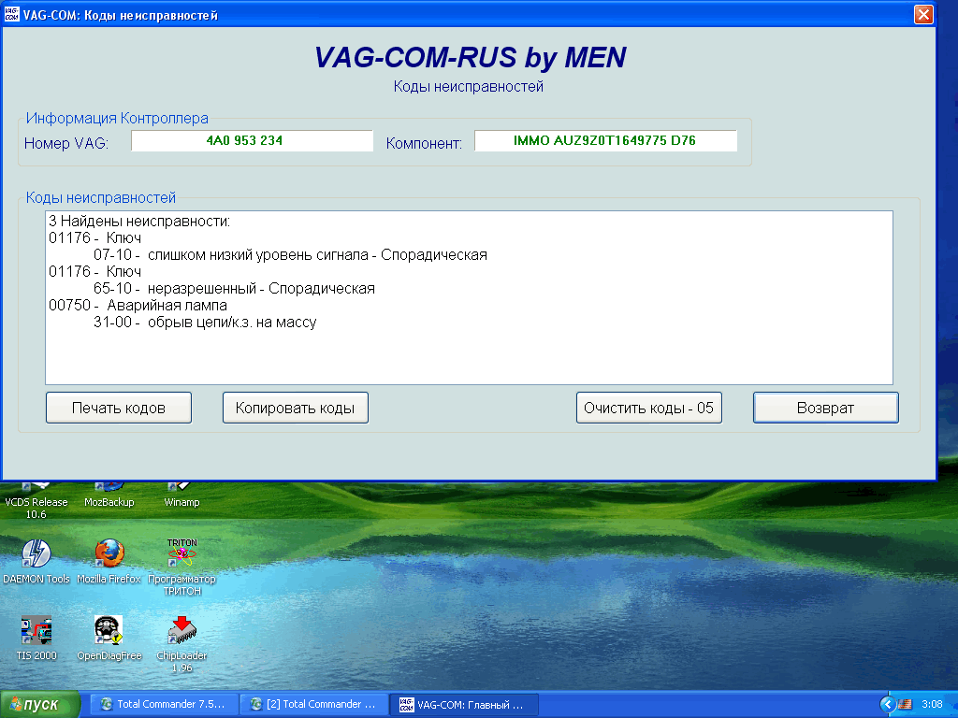Select the TIS 2000 desktop shortcut
This screenshot has height=718, width=958.
[x=36, y=638]
